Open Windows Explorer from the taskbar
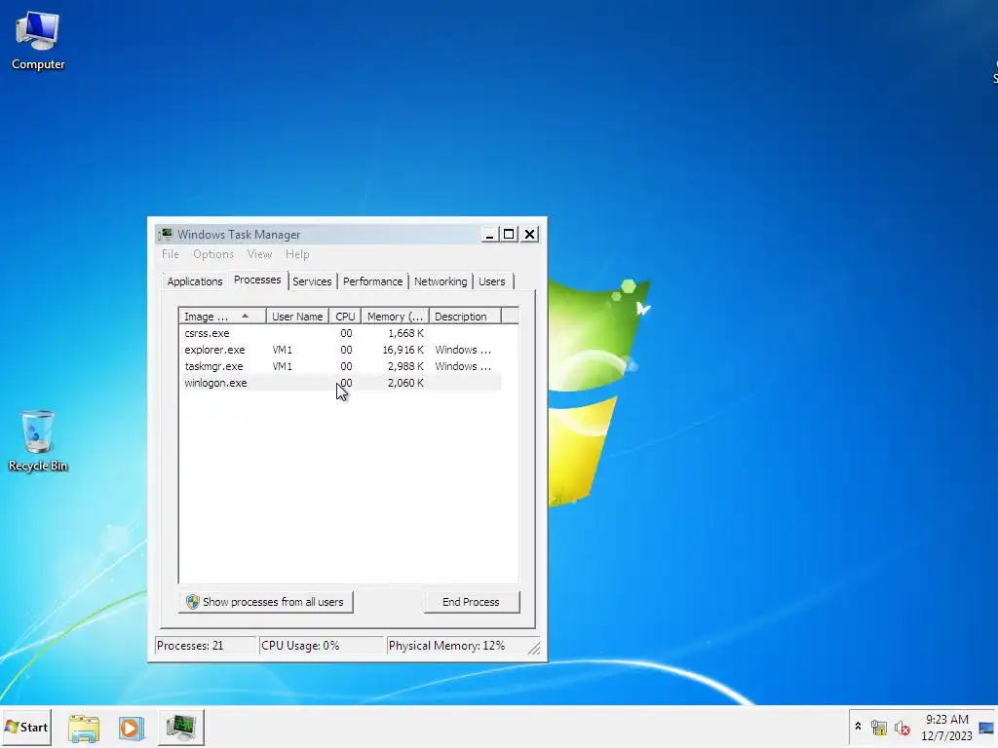The image size is (998, 748). [84, 728]
